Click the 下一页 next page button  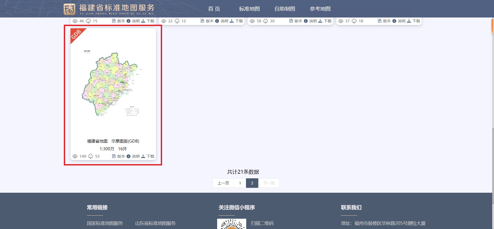[269, 183]
